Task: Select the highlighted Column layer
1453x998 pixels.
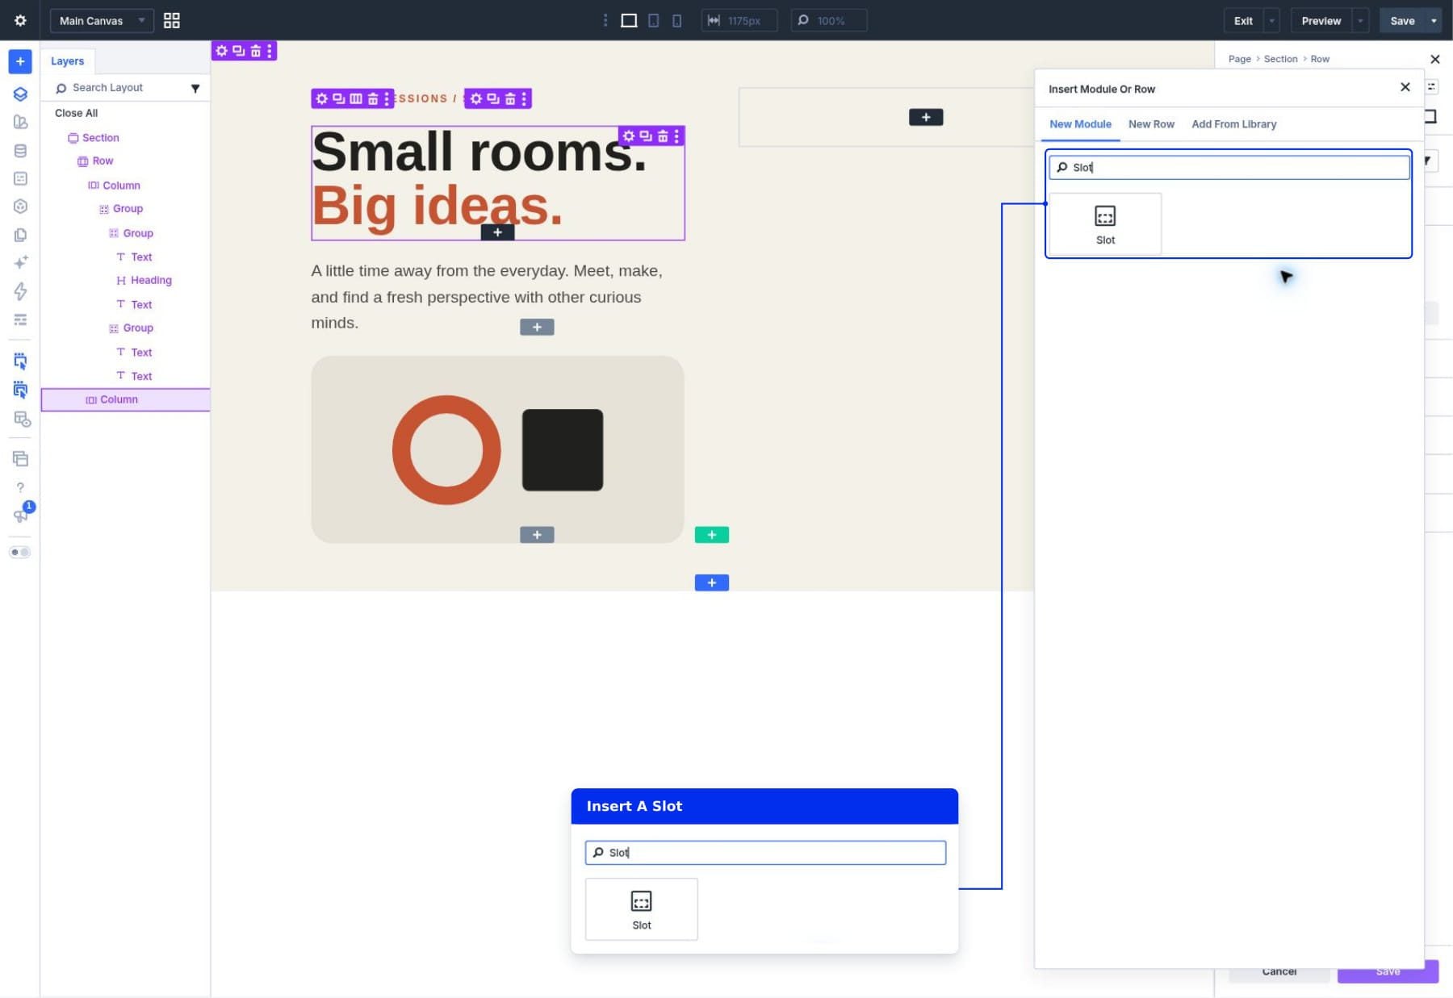Action: pyautogui.click(x=125, y=399)
